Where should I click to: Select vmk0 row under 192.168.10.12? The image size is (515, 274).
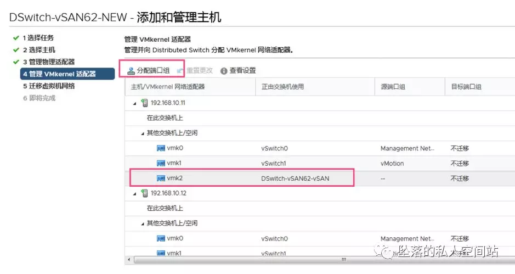coord(320,238)
